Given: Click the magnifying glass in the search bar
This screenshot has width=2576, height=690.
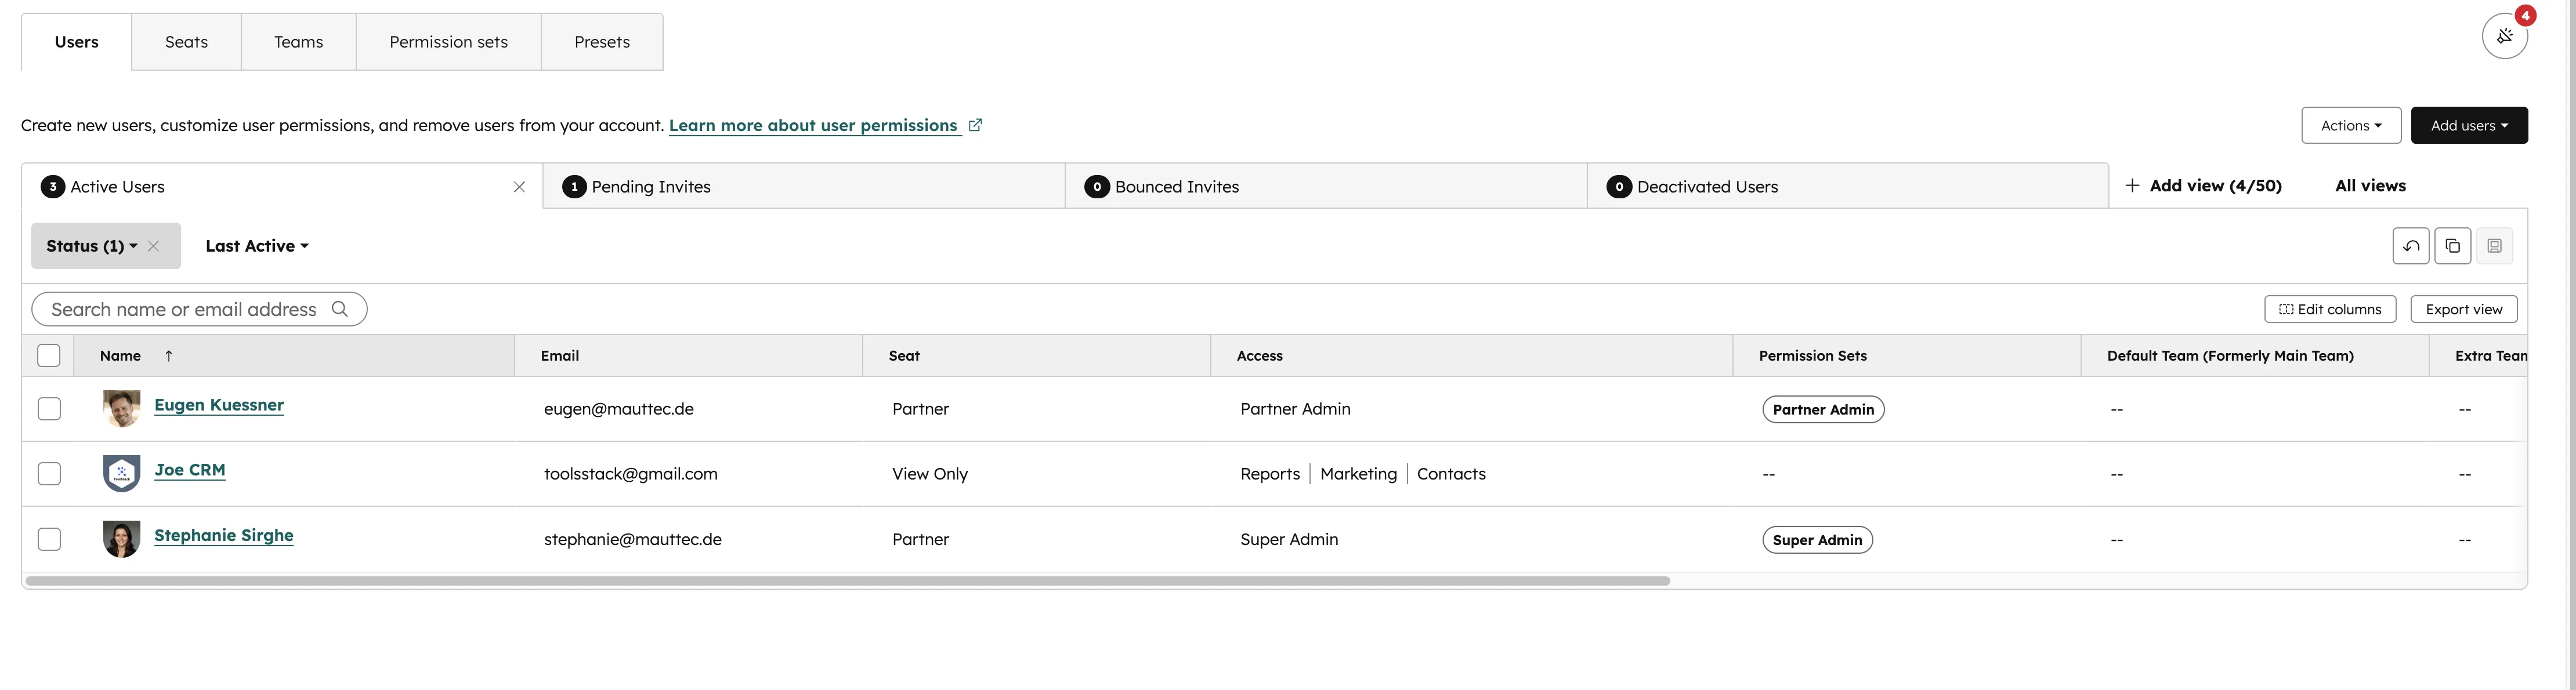Looking at the screenshot, I should pos(340,309).
